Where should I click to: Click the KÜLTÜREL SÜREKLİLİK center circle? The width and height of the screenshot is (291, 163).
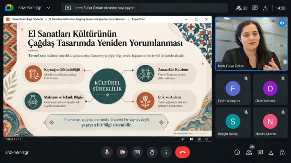click(x=108, y=86)
